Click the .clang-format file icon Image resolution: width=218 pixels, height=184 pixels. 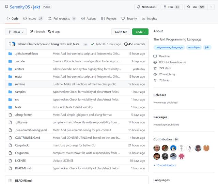click(10, 115)
